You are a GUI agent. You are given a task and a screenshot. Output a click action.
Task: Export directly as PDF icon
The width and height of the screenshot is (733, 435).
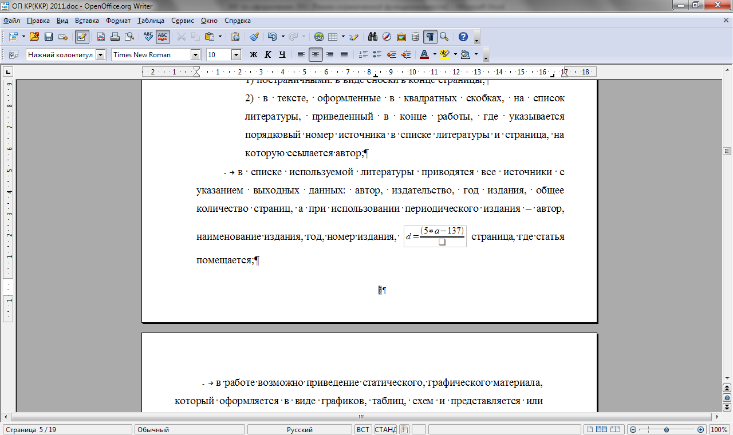pyautogui.click(x=101, y=37)
